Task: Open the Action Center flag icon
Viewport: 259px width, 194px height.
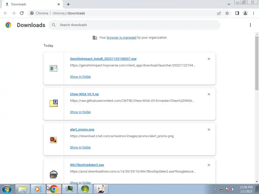Action: pos(227,189)
